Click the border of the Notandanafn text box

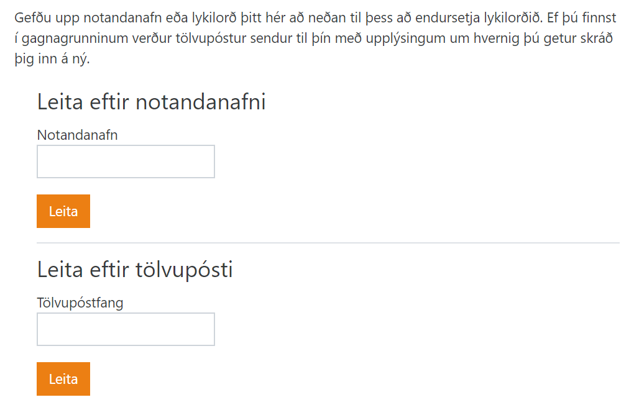click(126, 147)
